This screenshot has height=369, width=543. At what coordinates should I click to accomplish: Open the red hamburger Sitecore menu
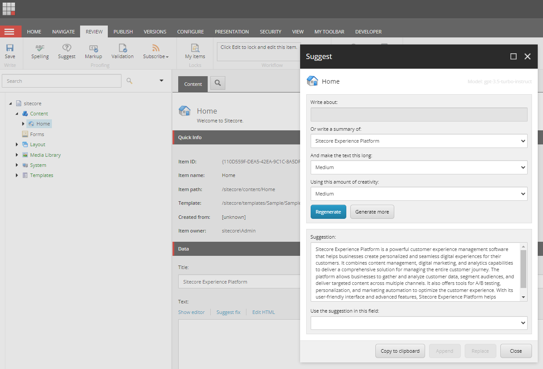pyautogui.click(x=11, y=32)
